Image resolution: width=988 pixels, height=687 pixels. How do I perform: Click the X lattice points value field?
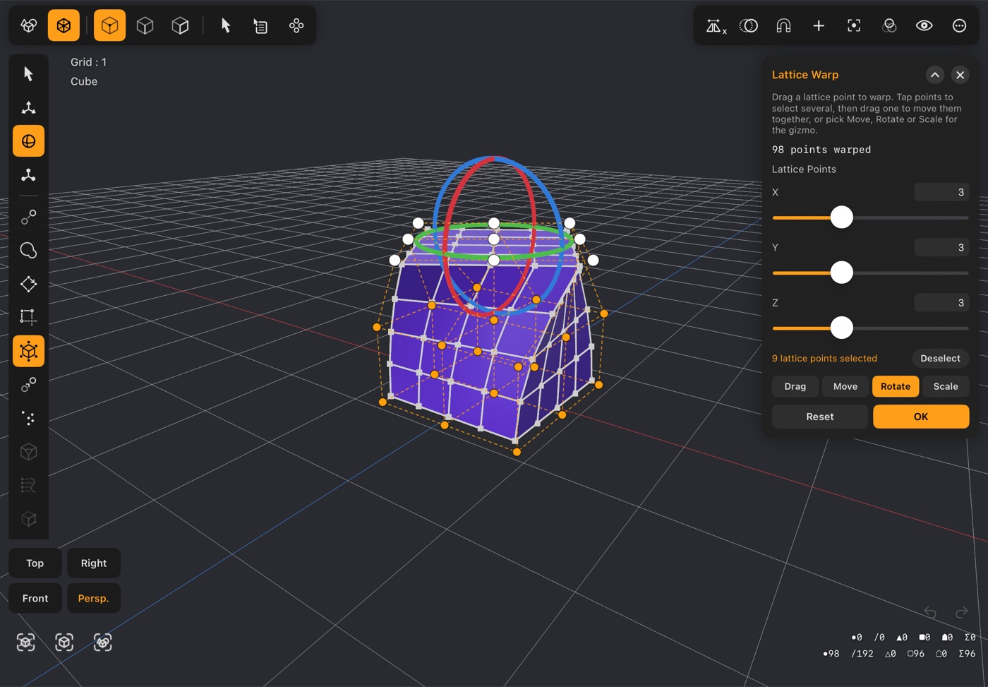click(x=941, y=192)
